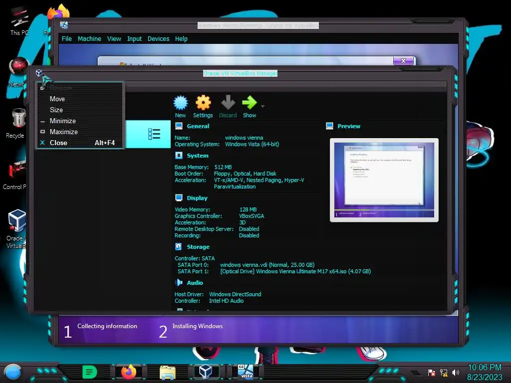
Task: Click the System section chip icon
Action: (179, 156)
